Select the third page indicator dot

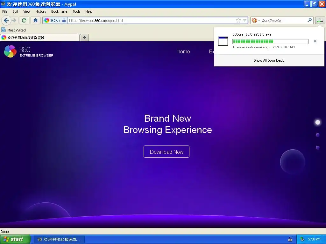[317, 148]
